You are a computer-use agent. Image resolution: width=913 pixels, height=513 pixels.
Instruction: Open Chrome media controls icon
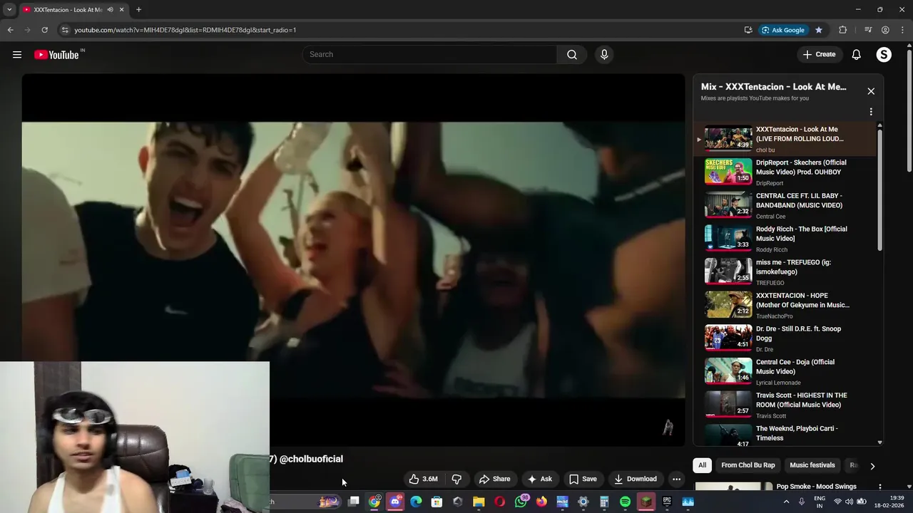pos(868,30)
